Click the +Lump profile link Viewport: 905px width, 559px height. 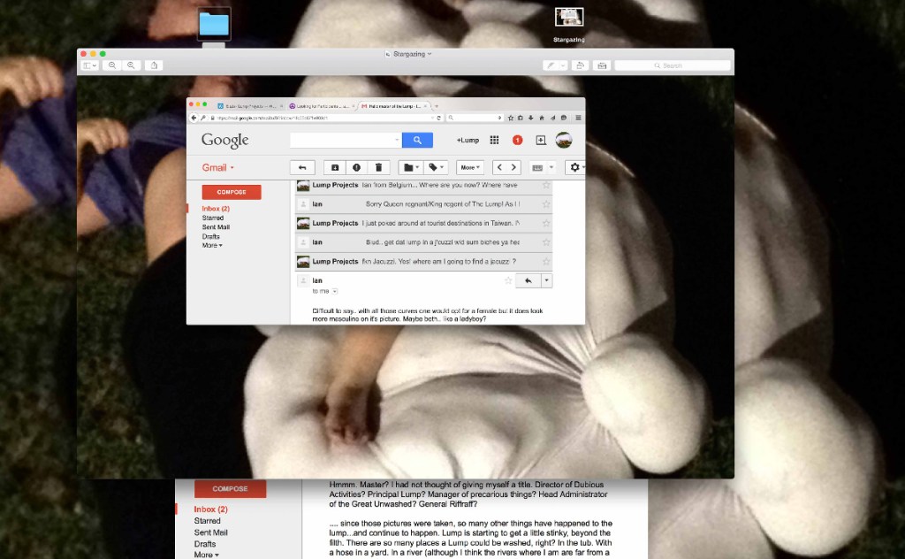(468, 141)
